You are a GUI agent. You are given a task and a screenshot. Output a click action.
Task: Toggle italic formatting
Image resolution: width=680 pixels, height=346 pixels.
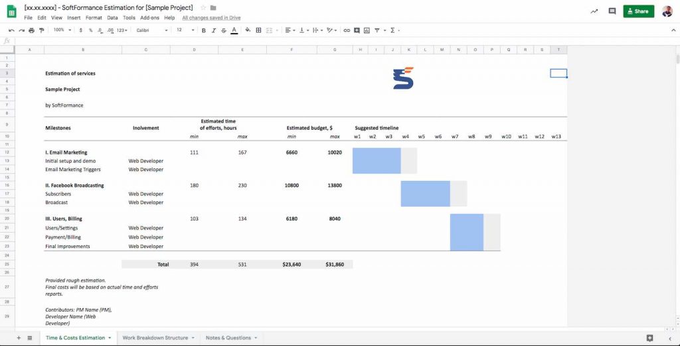[214, 30]
